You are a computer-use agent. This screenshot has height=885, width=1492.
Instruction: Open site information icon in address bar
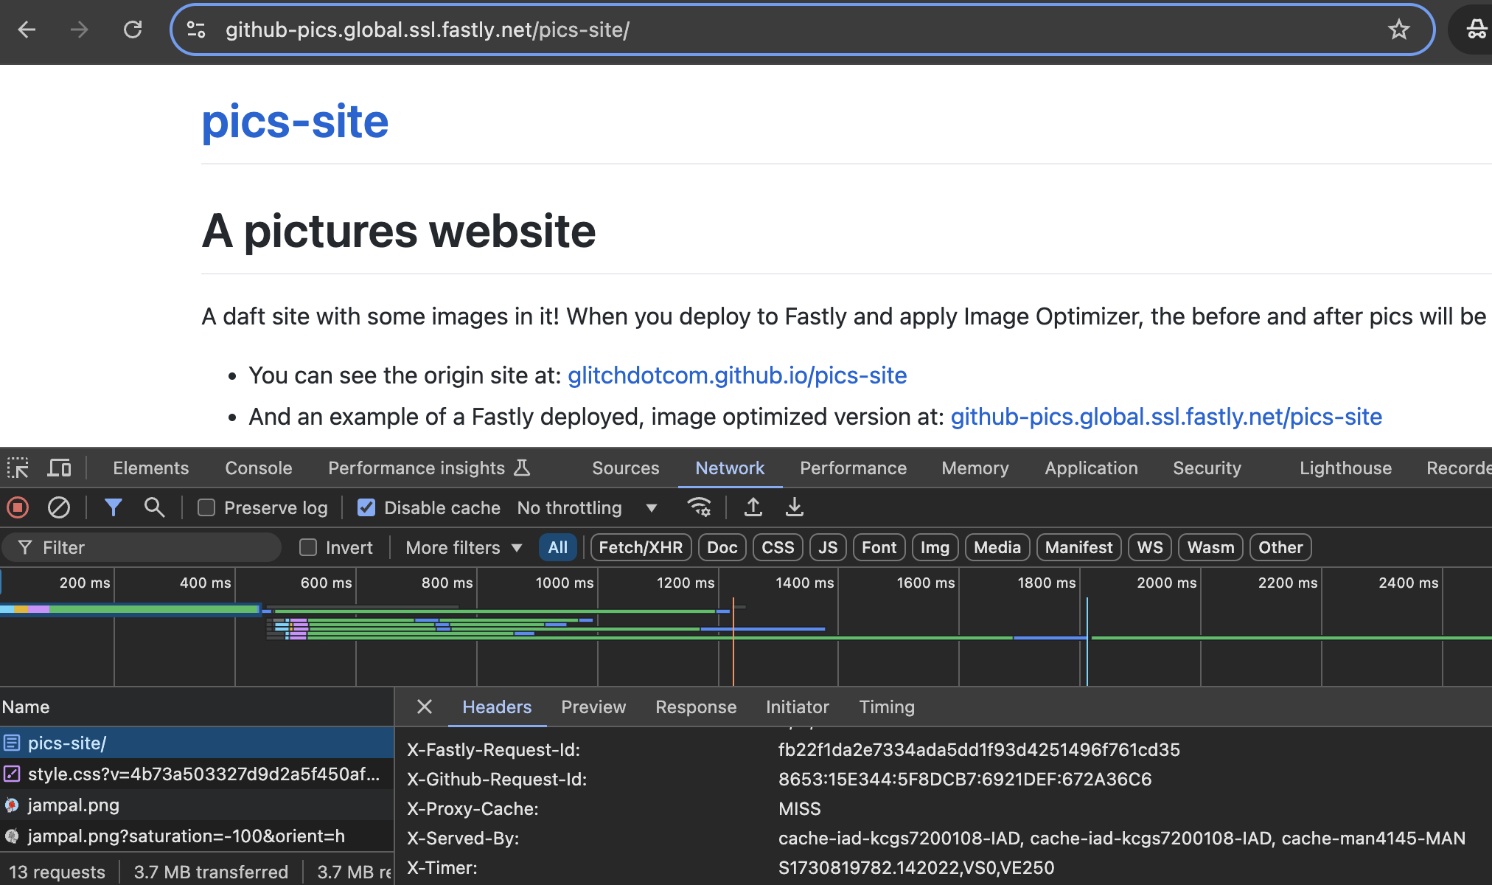coord(196,29)
